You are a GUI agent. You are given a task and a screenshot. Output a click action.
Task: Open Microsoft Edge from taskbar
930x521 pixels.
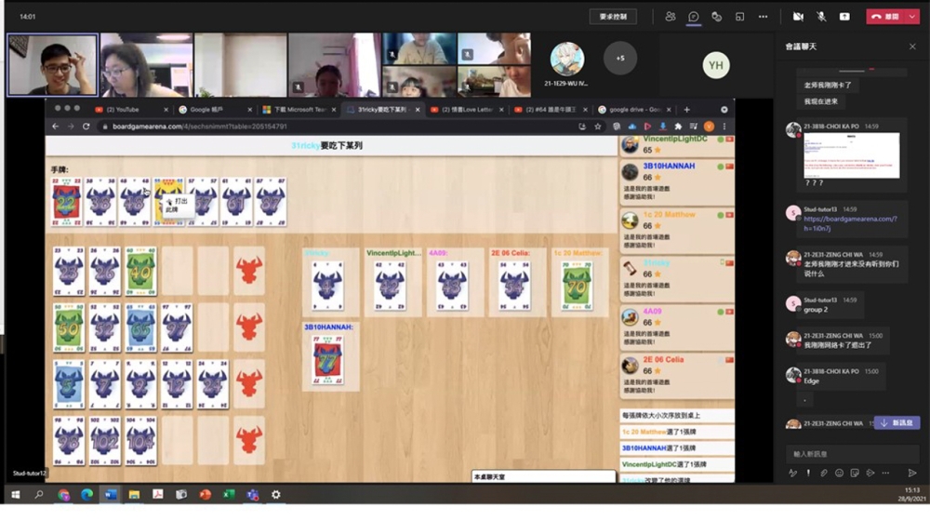pos(86,494)
